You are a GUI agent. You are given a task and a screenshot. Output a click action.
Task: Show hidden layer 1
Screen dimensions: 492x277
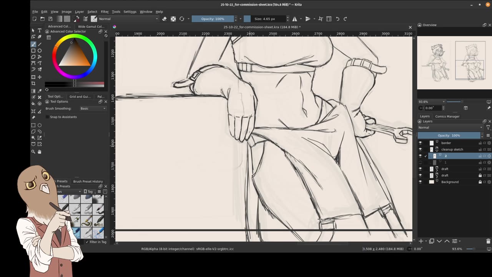(x=420, y=162)
